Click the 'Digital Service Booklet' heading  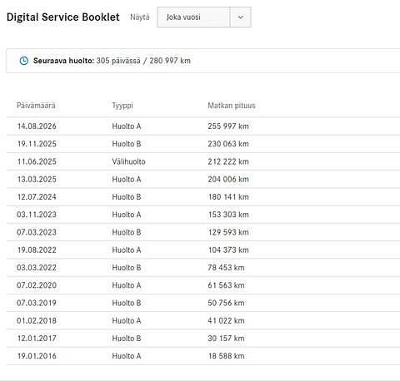point(63,17)
